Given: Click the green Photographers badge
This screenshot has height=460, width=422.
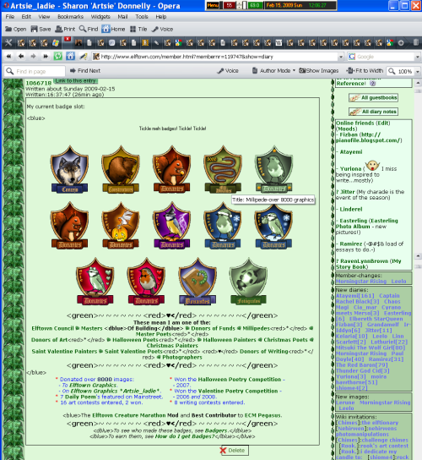Looking at the screenshot, I should coord(248,282).
